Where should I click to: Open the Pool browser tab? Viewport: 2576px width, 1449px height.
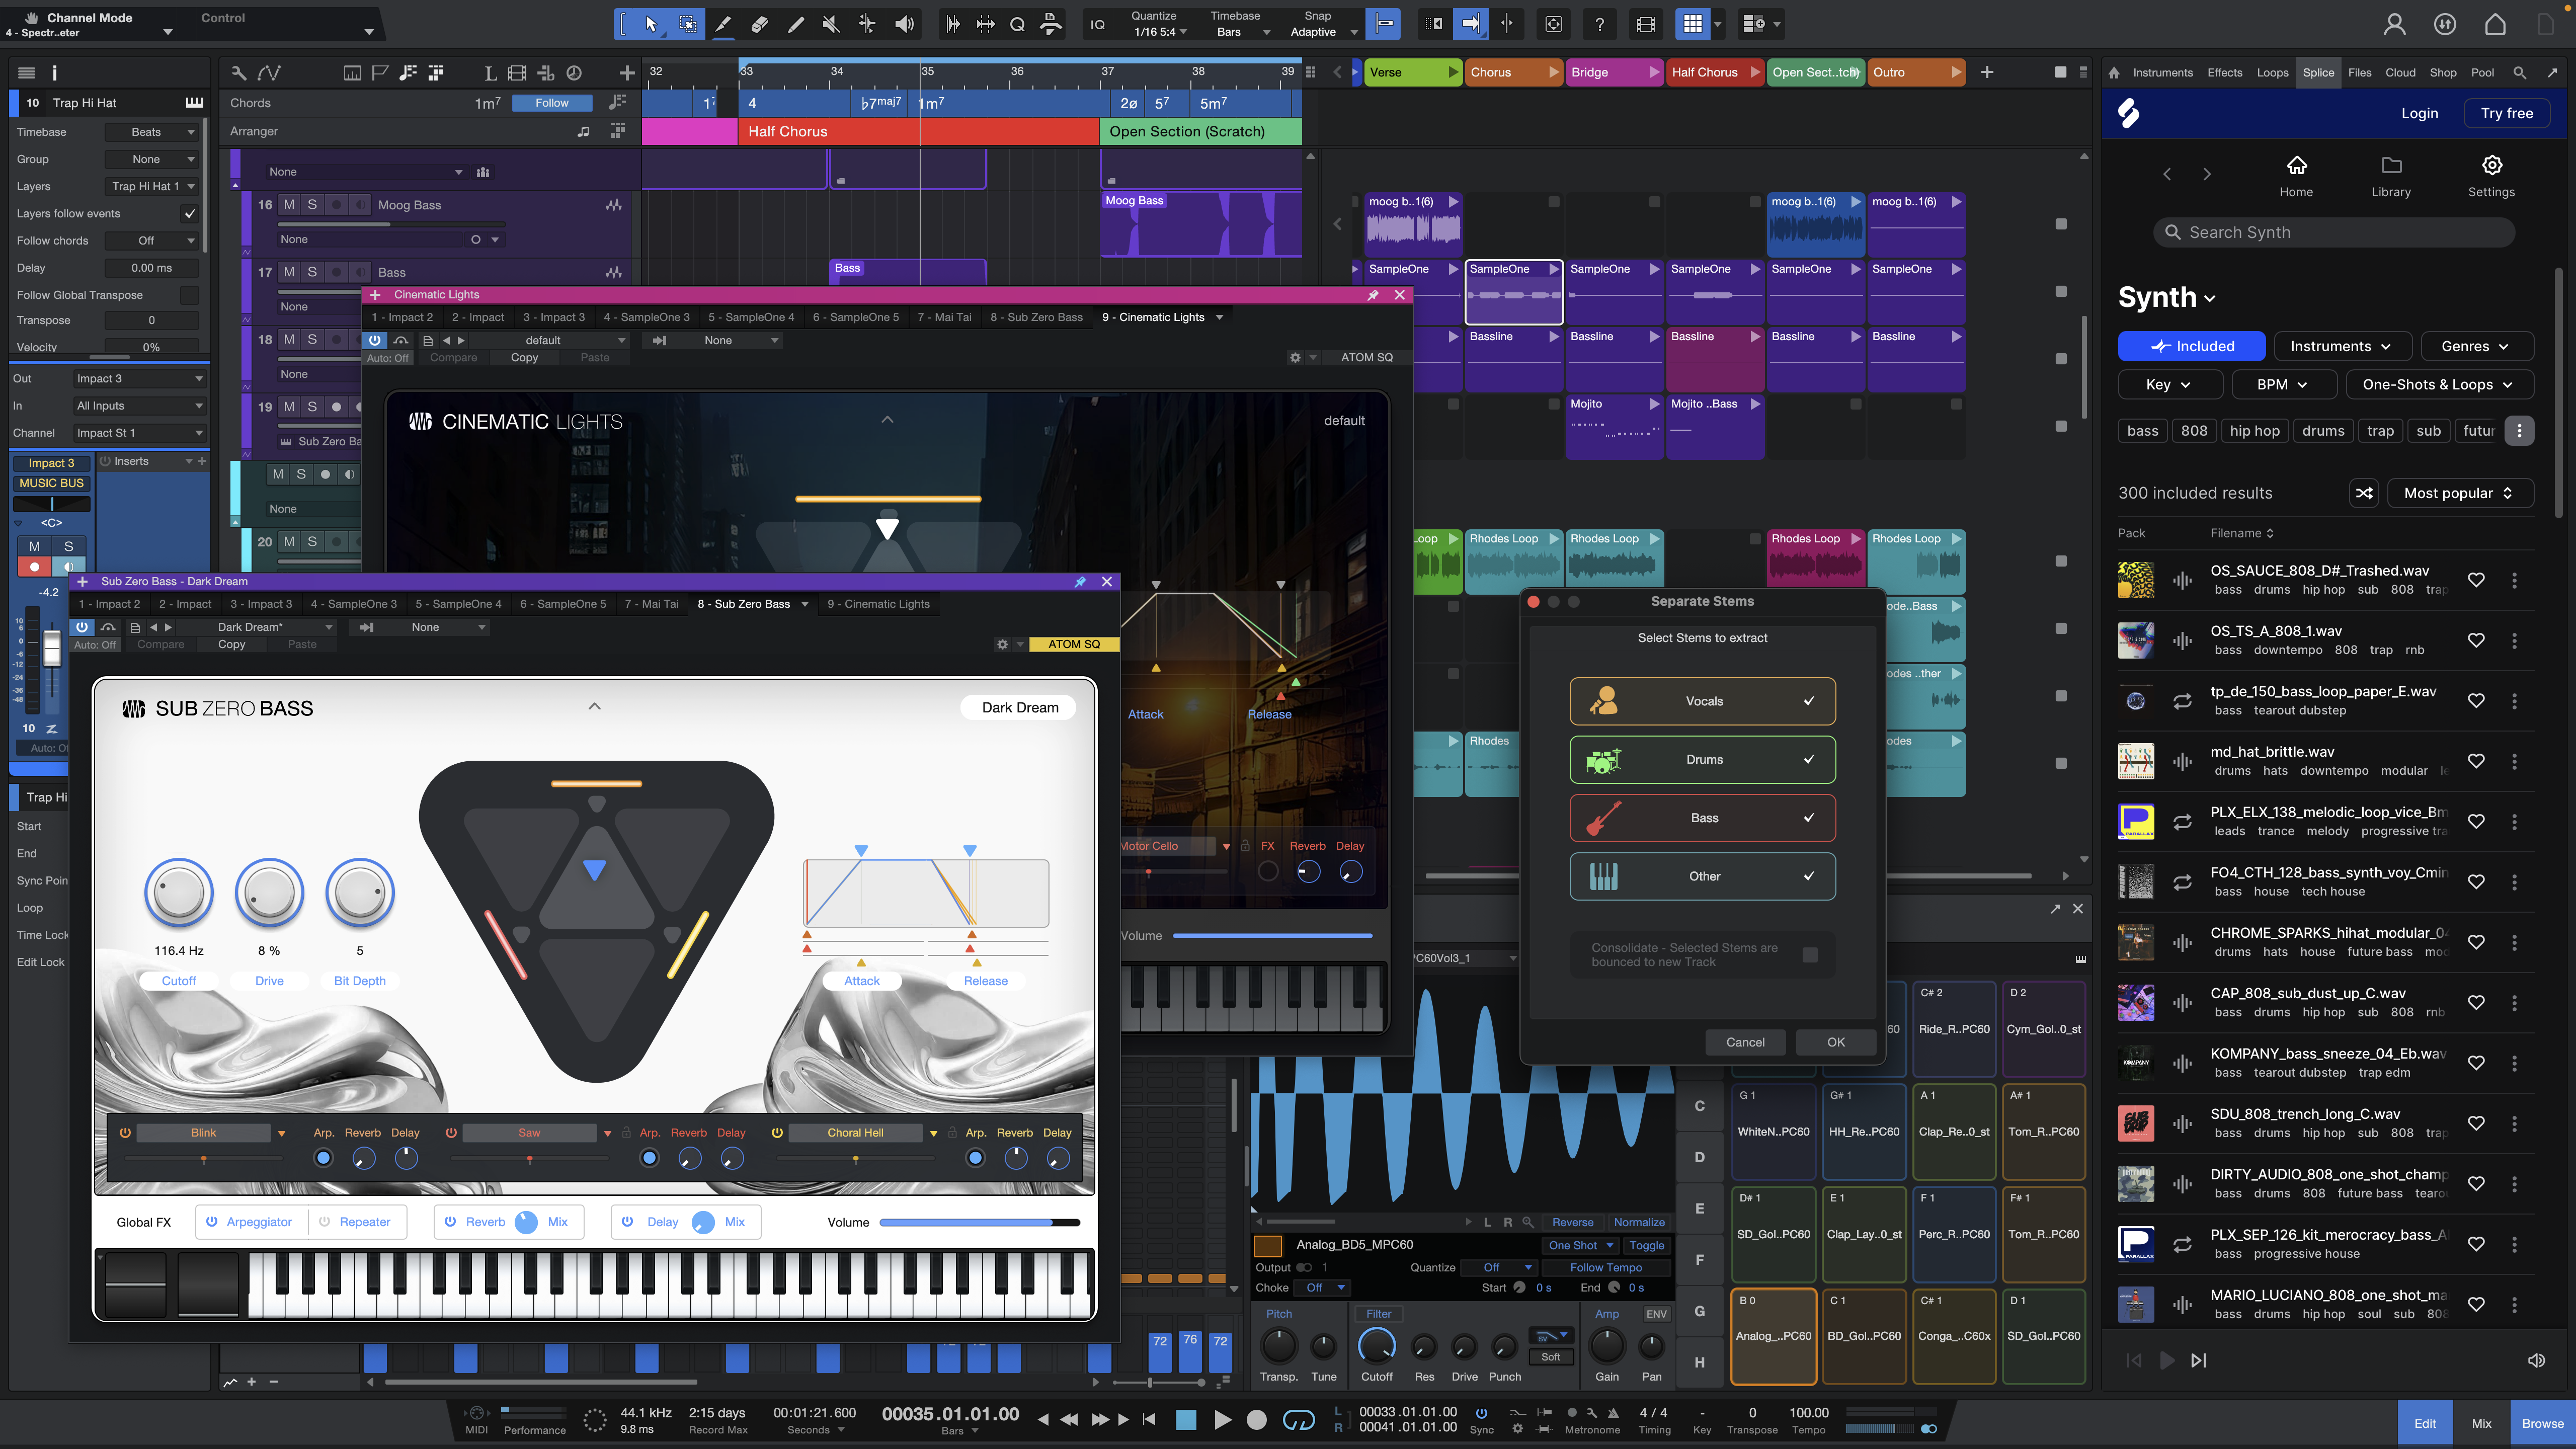2482,72
